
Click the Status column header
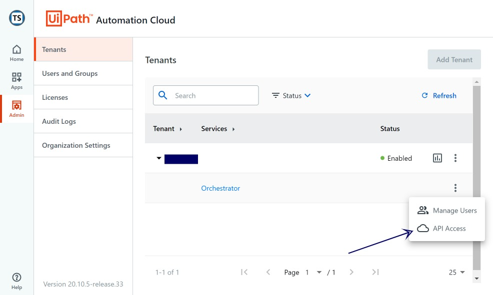pyautogui.click(x=390, y=129)
